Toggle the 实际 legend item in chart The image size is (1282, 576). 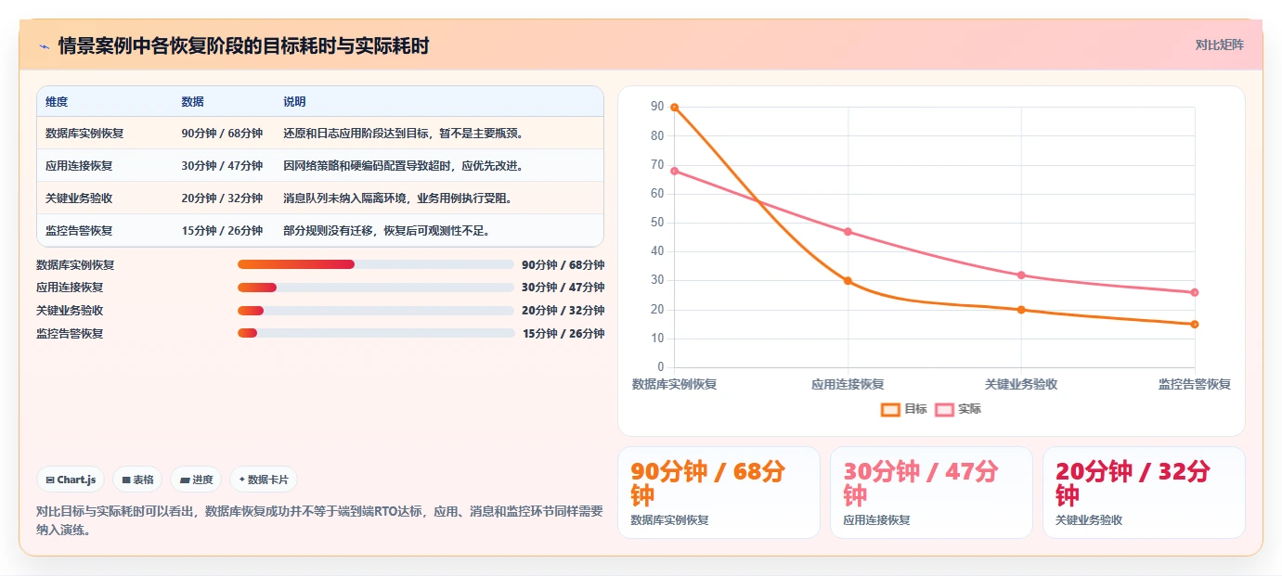[958, 409]
